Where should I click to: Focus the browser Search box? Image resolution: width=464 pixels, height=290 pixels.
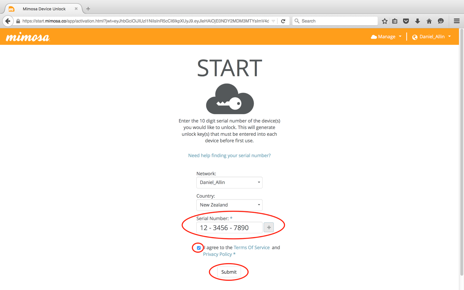tap(335, 21)
